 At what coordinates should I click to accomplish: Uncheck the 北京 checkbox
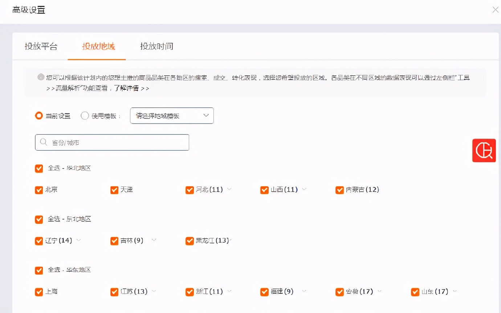point(39,189)
